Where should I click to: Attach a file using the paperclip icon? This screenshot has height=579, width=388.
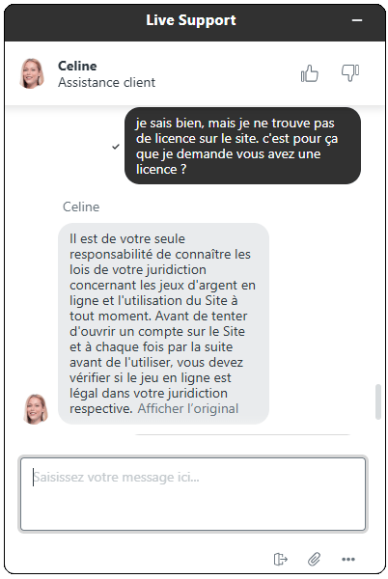315,559
